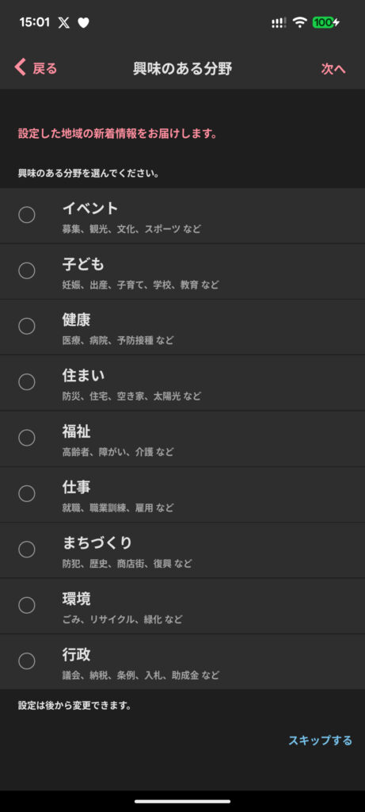Check the 仕事 option circle
The image size is (365, 812).
click(27, 494)
